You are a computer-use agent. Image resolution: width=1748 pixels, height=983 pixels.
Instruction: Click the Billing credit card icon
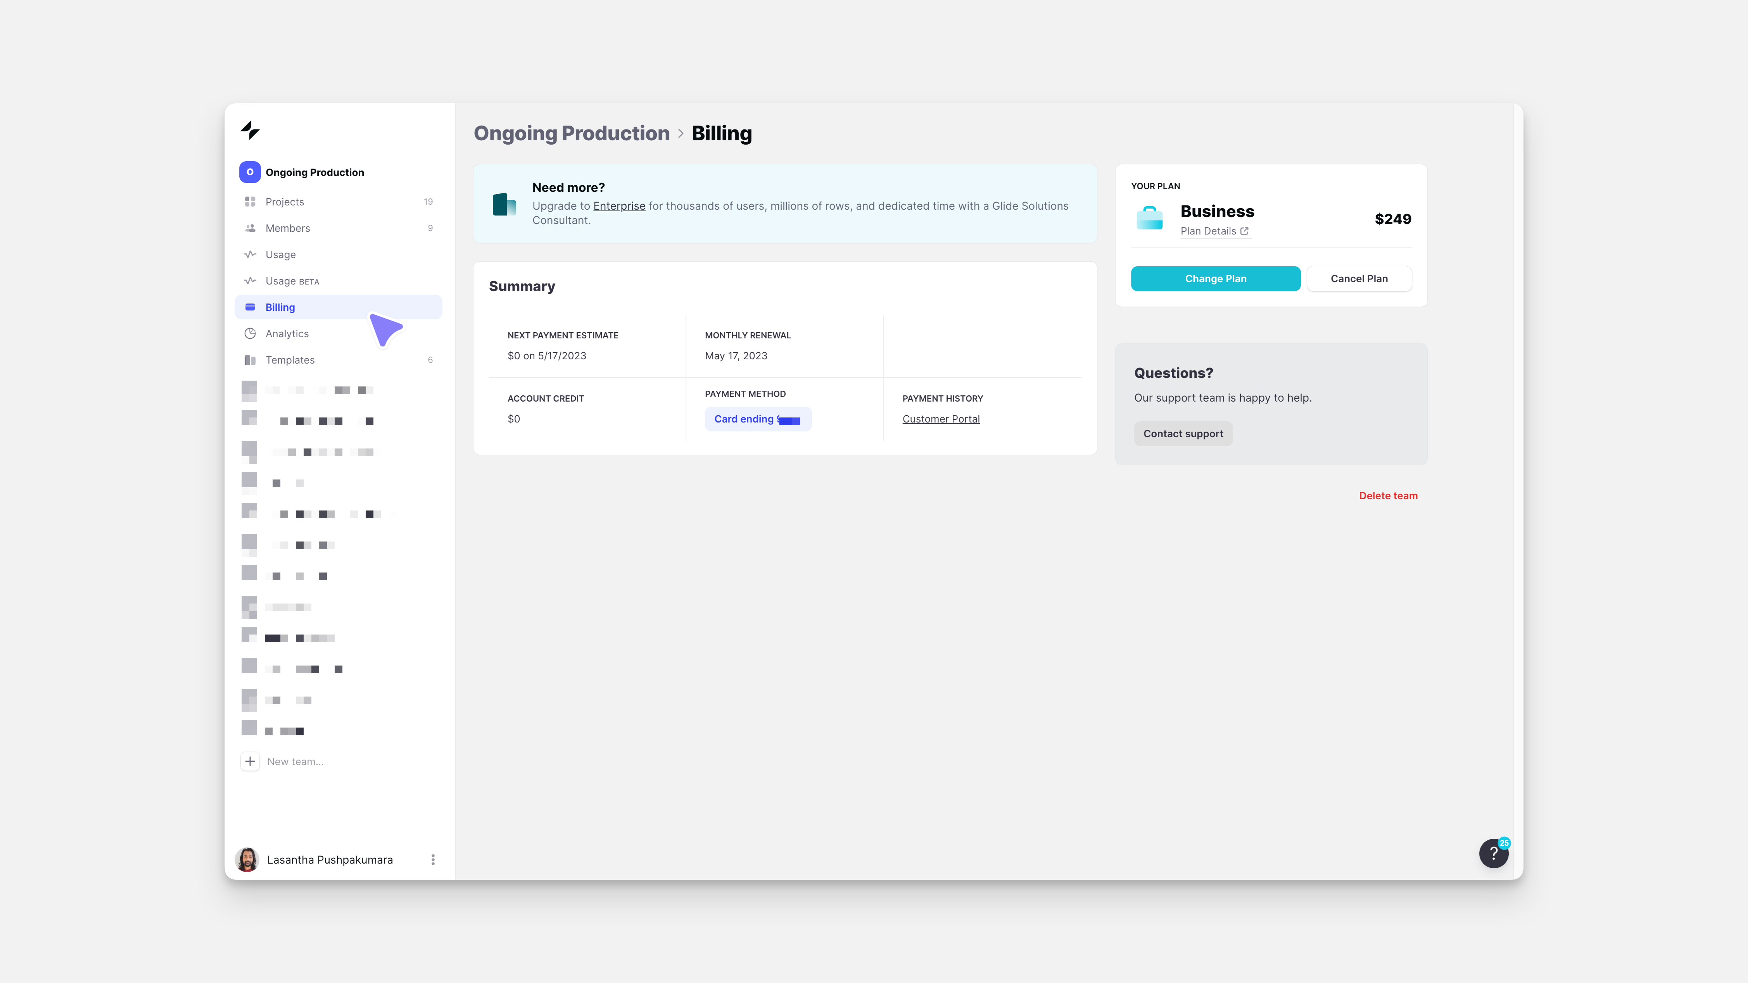(250, 307)
